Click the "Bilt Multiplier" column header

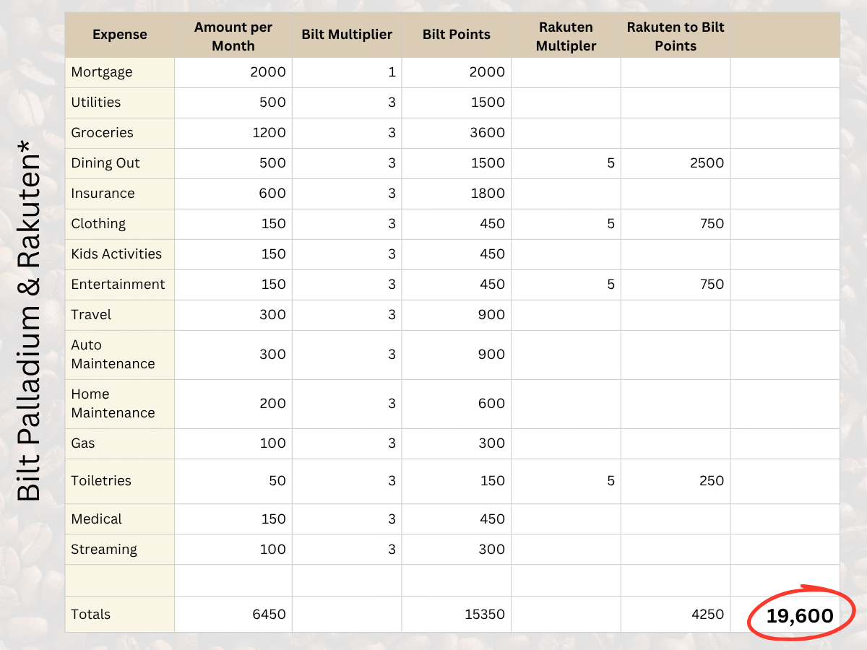pos(347,35)
